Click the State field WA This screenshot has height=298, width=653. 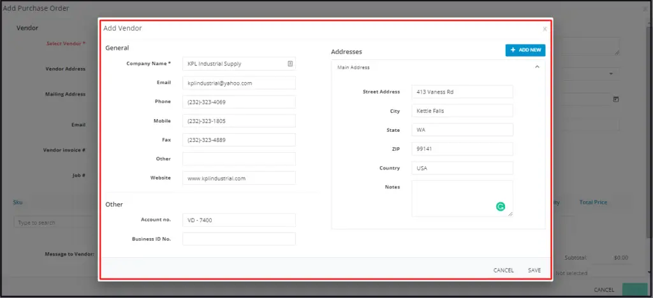(x=462, y=130)
